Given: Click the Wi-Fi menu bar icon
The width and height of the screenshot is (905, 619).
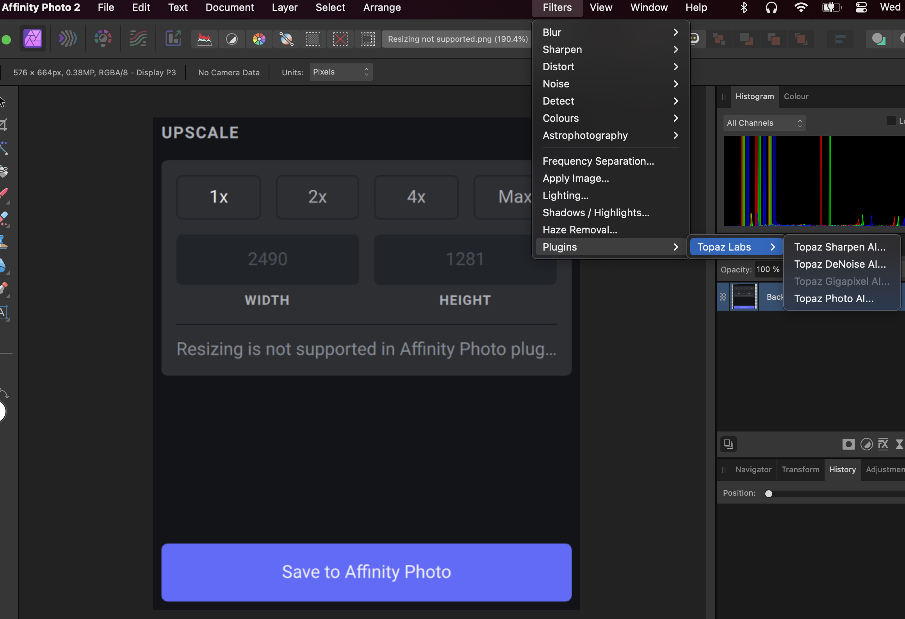Looking at the screenshot, I should pos(801,7).
